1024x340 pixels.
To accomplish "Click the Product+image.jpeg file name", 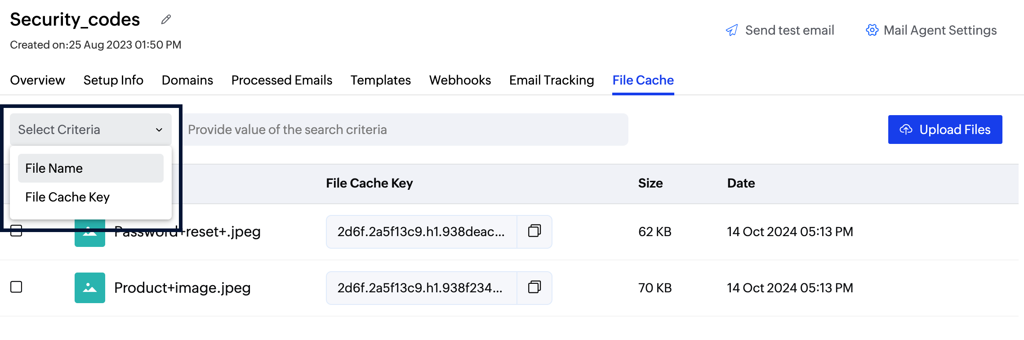I will (182, 287).
